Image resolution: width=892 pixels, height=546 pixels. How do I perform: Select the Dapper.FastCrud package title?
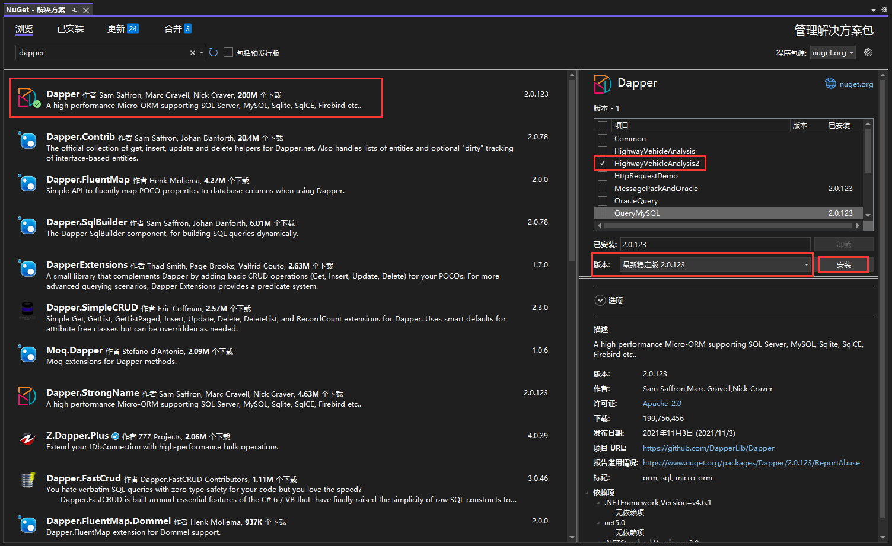(84, 478)
